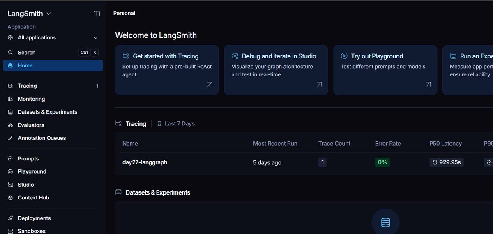Open Context Hub
493x234 pixels.
coord(53,198)
